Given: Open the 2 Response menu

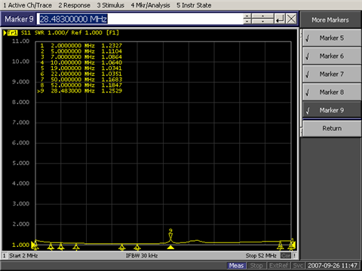Looking at the screenshot, I should pyautogui.click(x=75, y=5).
